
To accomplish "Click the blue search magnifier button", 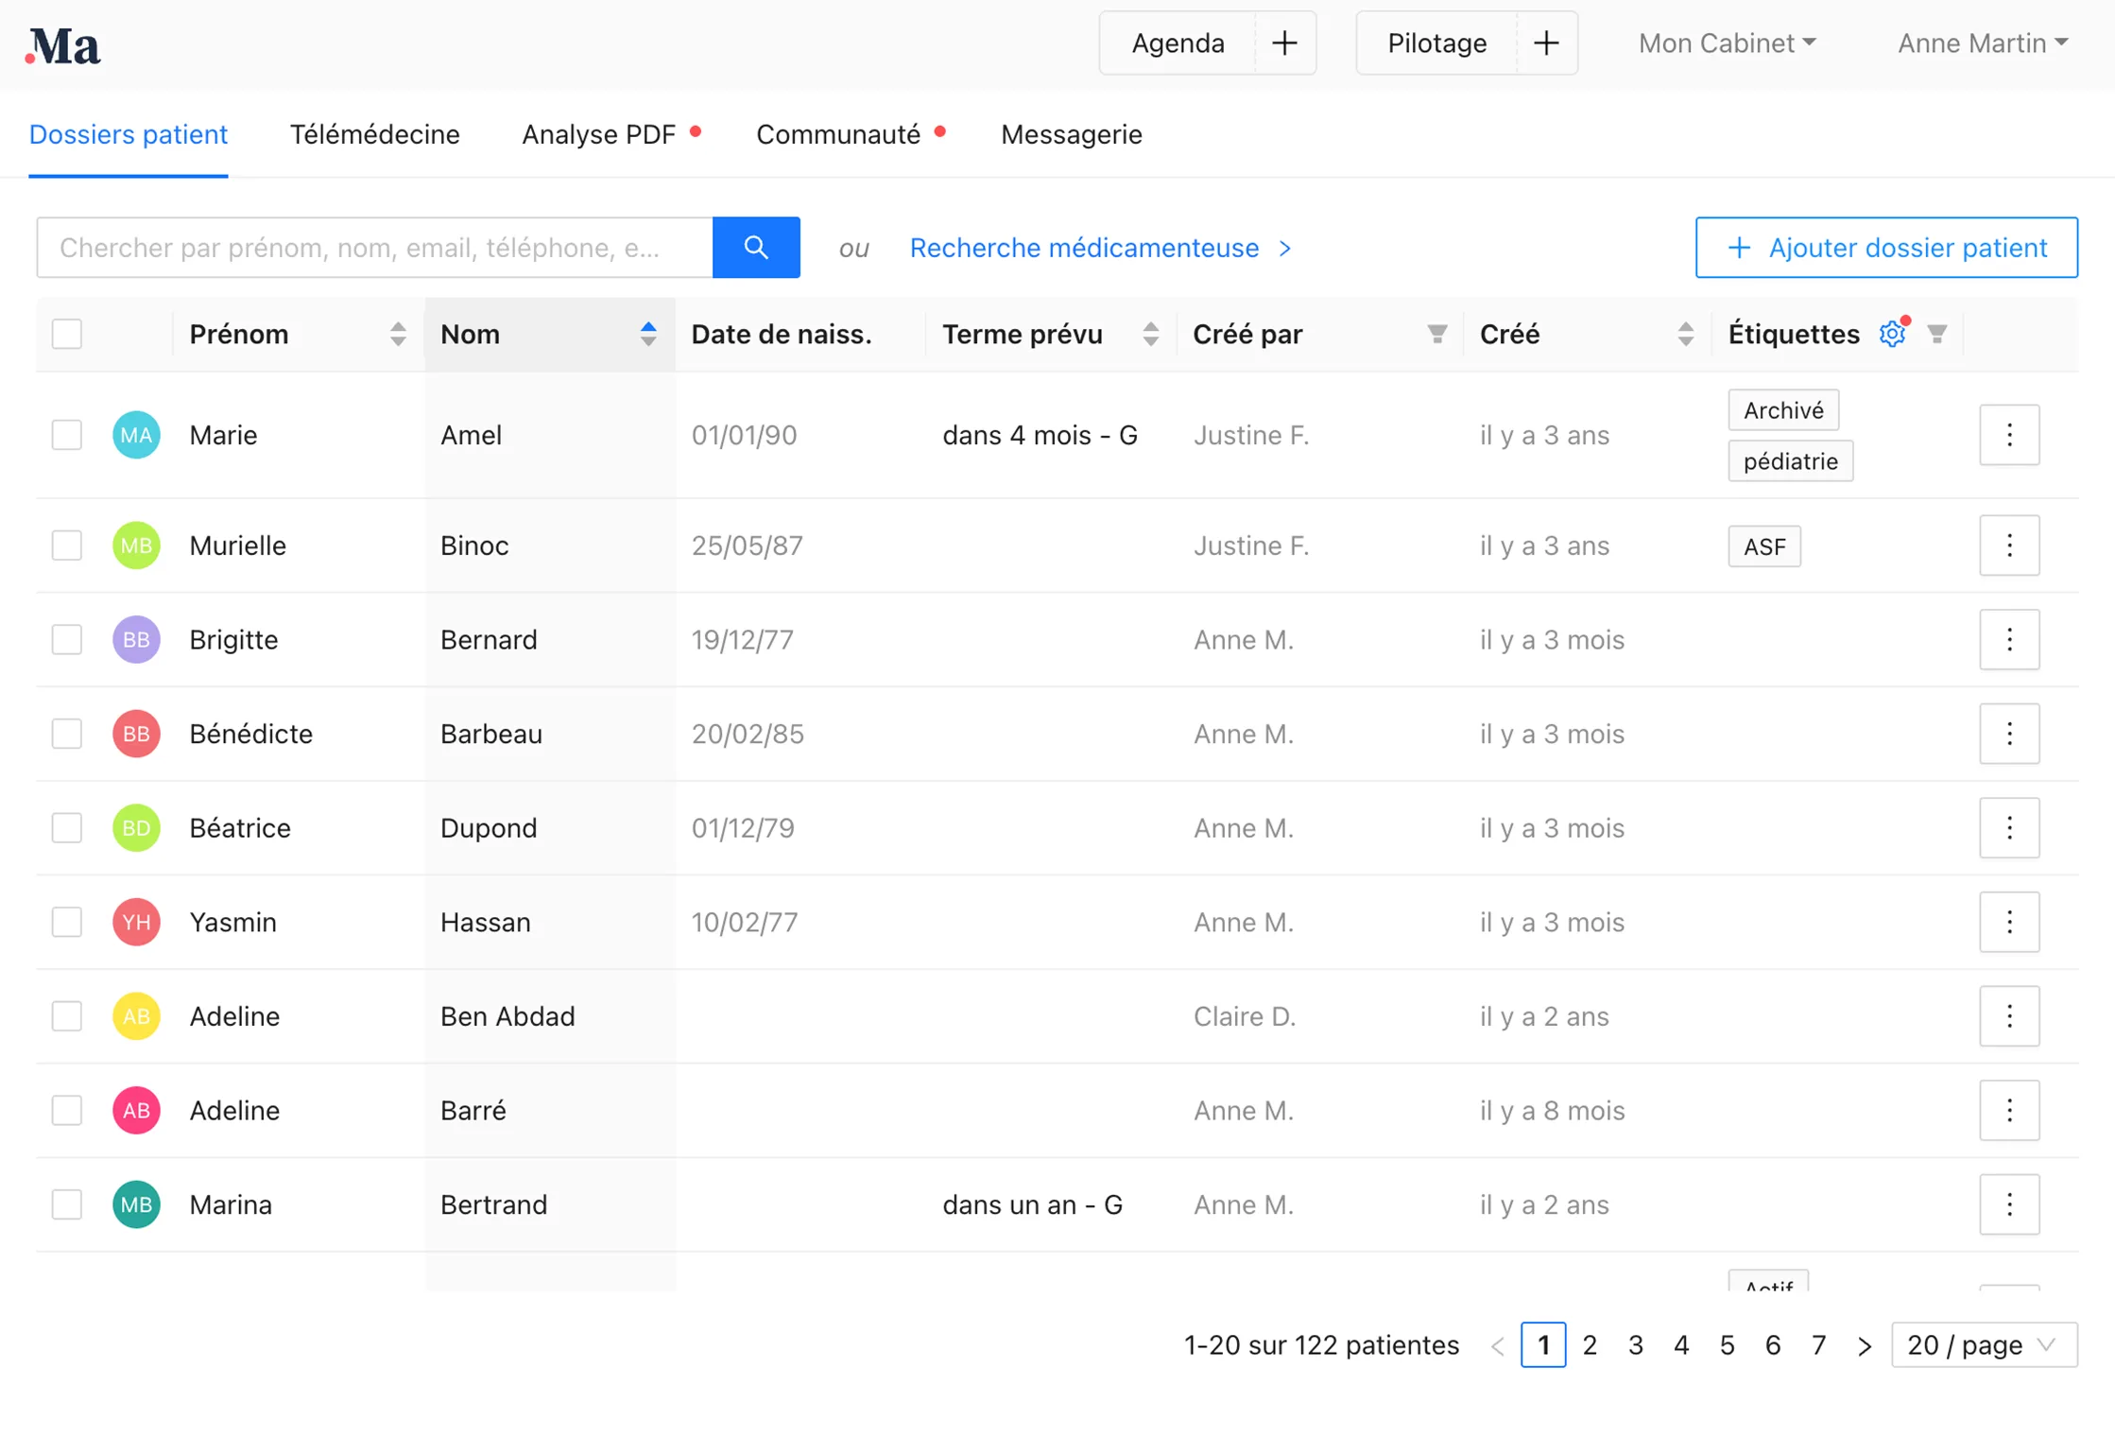I will pyautogui.click(x=756, y=248).
